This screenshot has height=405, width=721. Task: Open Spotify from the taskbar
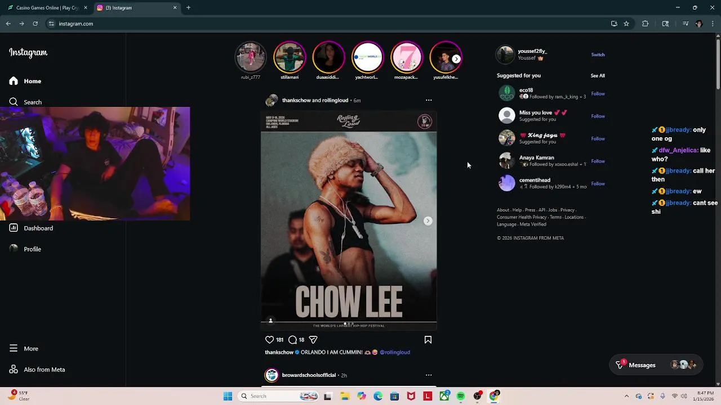[x=461, y=396]
